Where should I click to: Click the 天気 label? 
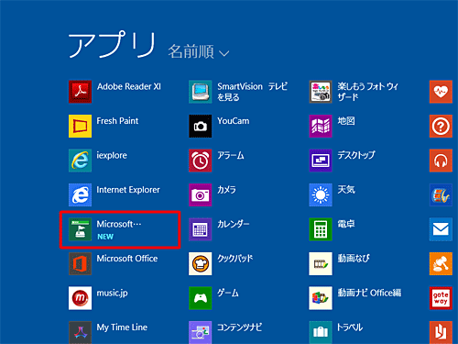(x=346, y=190)
